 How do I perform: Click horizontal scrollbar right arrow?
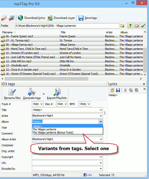(x=141, y=79)
